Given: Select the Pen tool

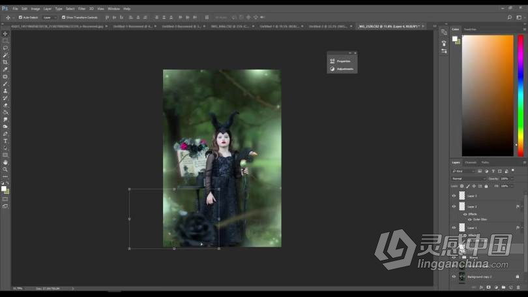Looking at the screenshot, I should point(5,134).
